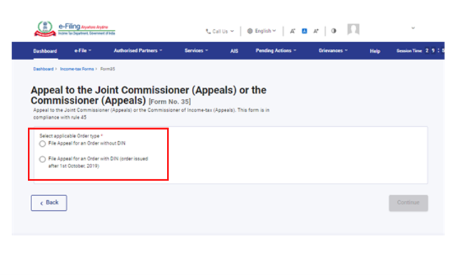
Task: Open the Dashboard tab
Action: (x=45, y=51)
